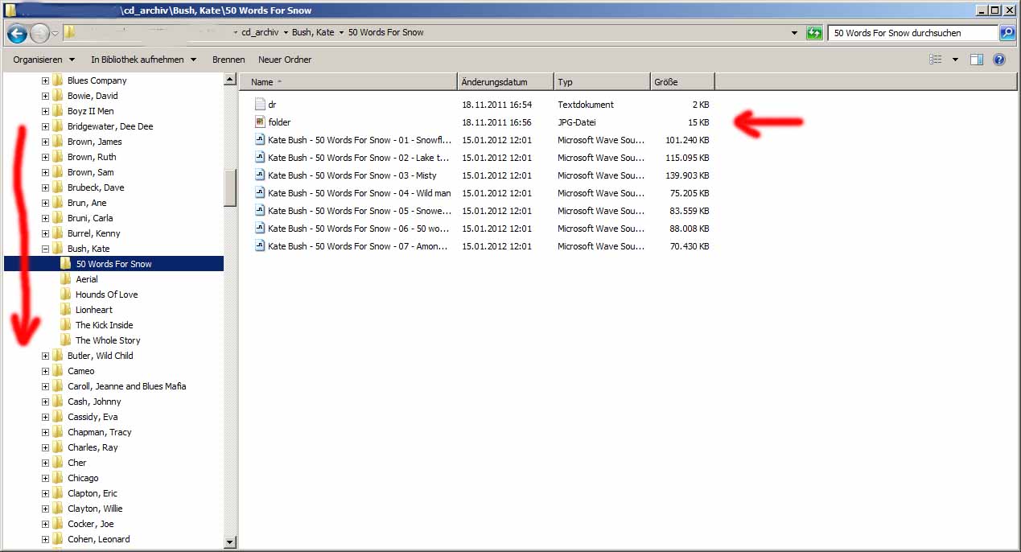Open the Help question mark icon
Screen dimensions: 1021x552
click(999, 60)
